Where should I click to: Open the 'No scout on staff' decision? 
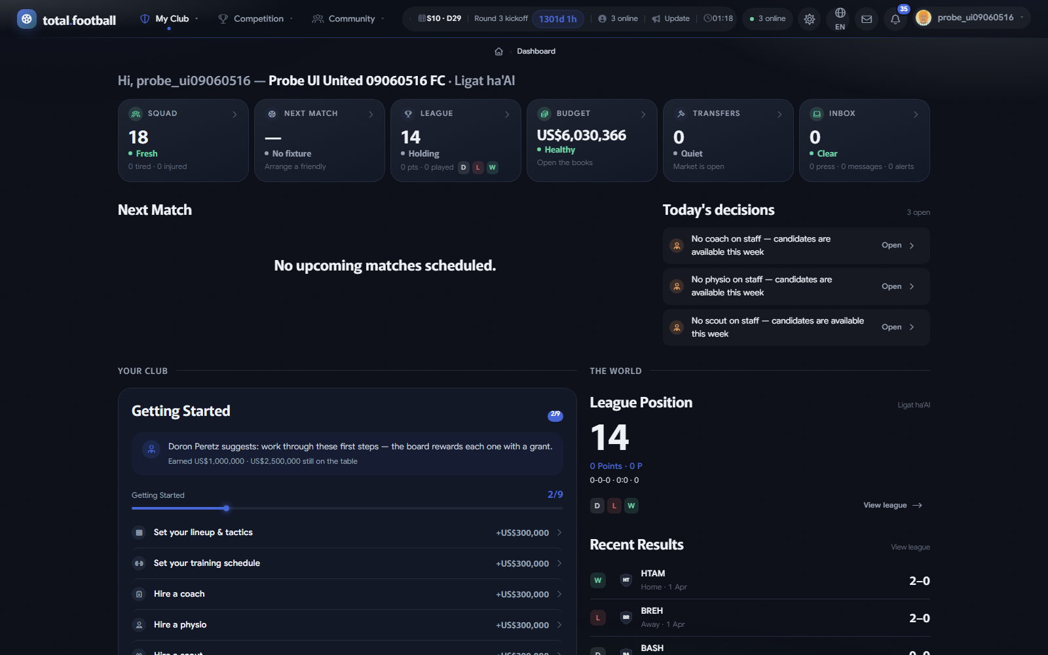(x=796, y=327)
